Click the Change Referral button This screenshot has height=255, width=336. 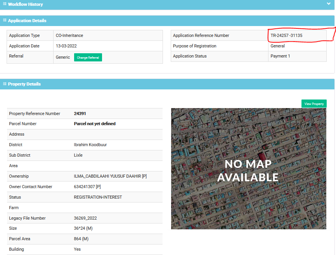point(88,57)
